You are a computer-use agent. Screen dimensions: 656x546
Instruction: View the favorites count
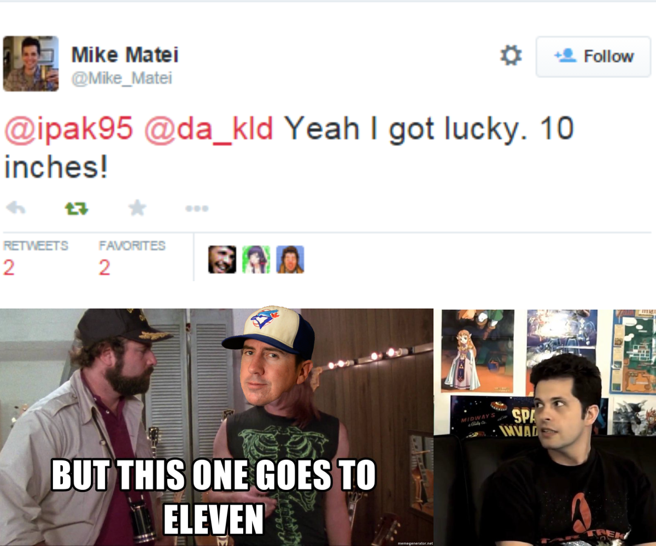[132, 257]
